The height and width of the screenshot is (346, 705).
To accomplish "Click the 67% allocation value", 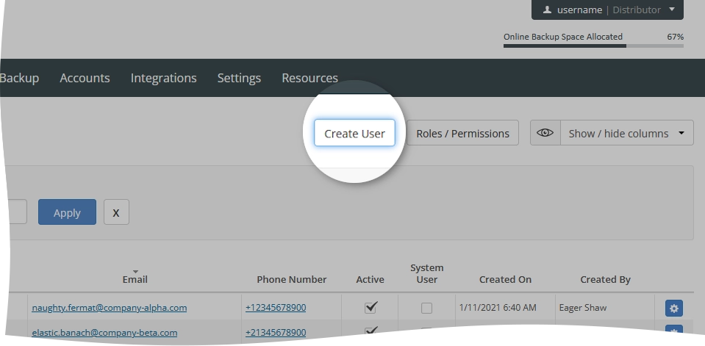I will 676,37.
